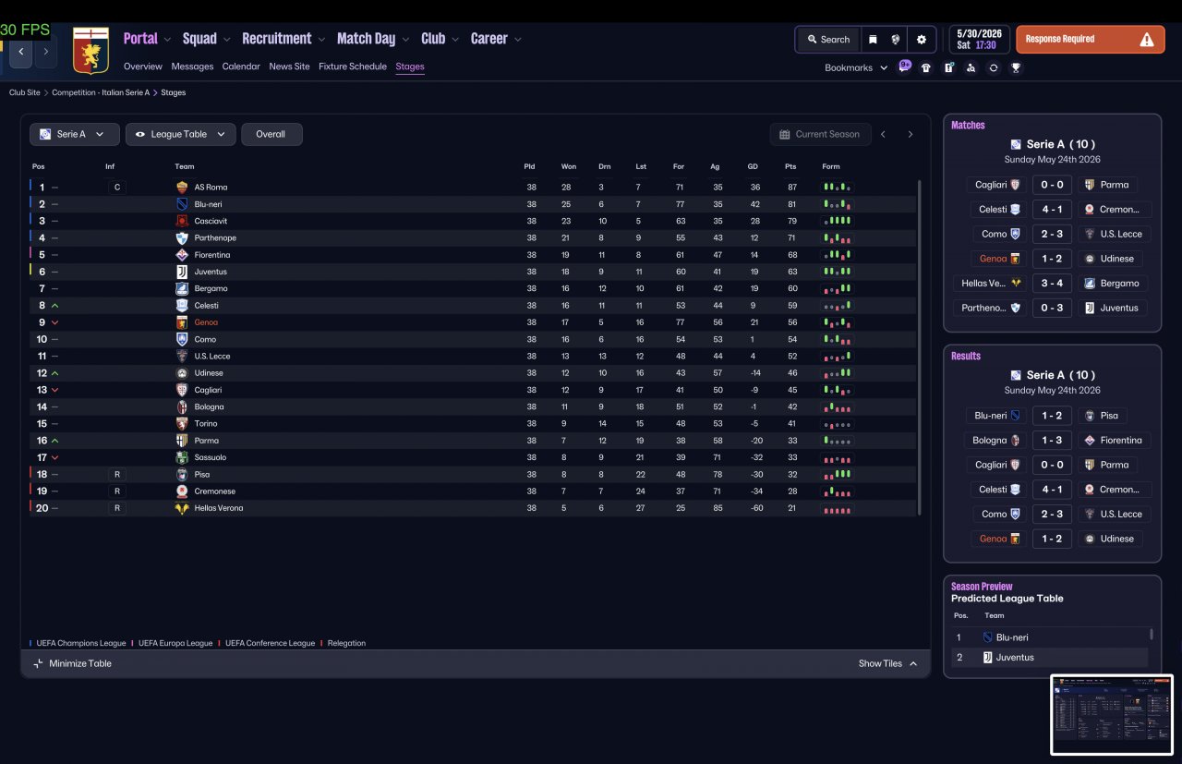Image resolution: width=1182 pixels, height=764 pixels.
Task: Open the League Table view dropdown
Action: (181, 134)
